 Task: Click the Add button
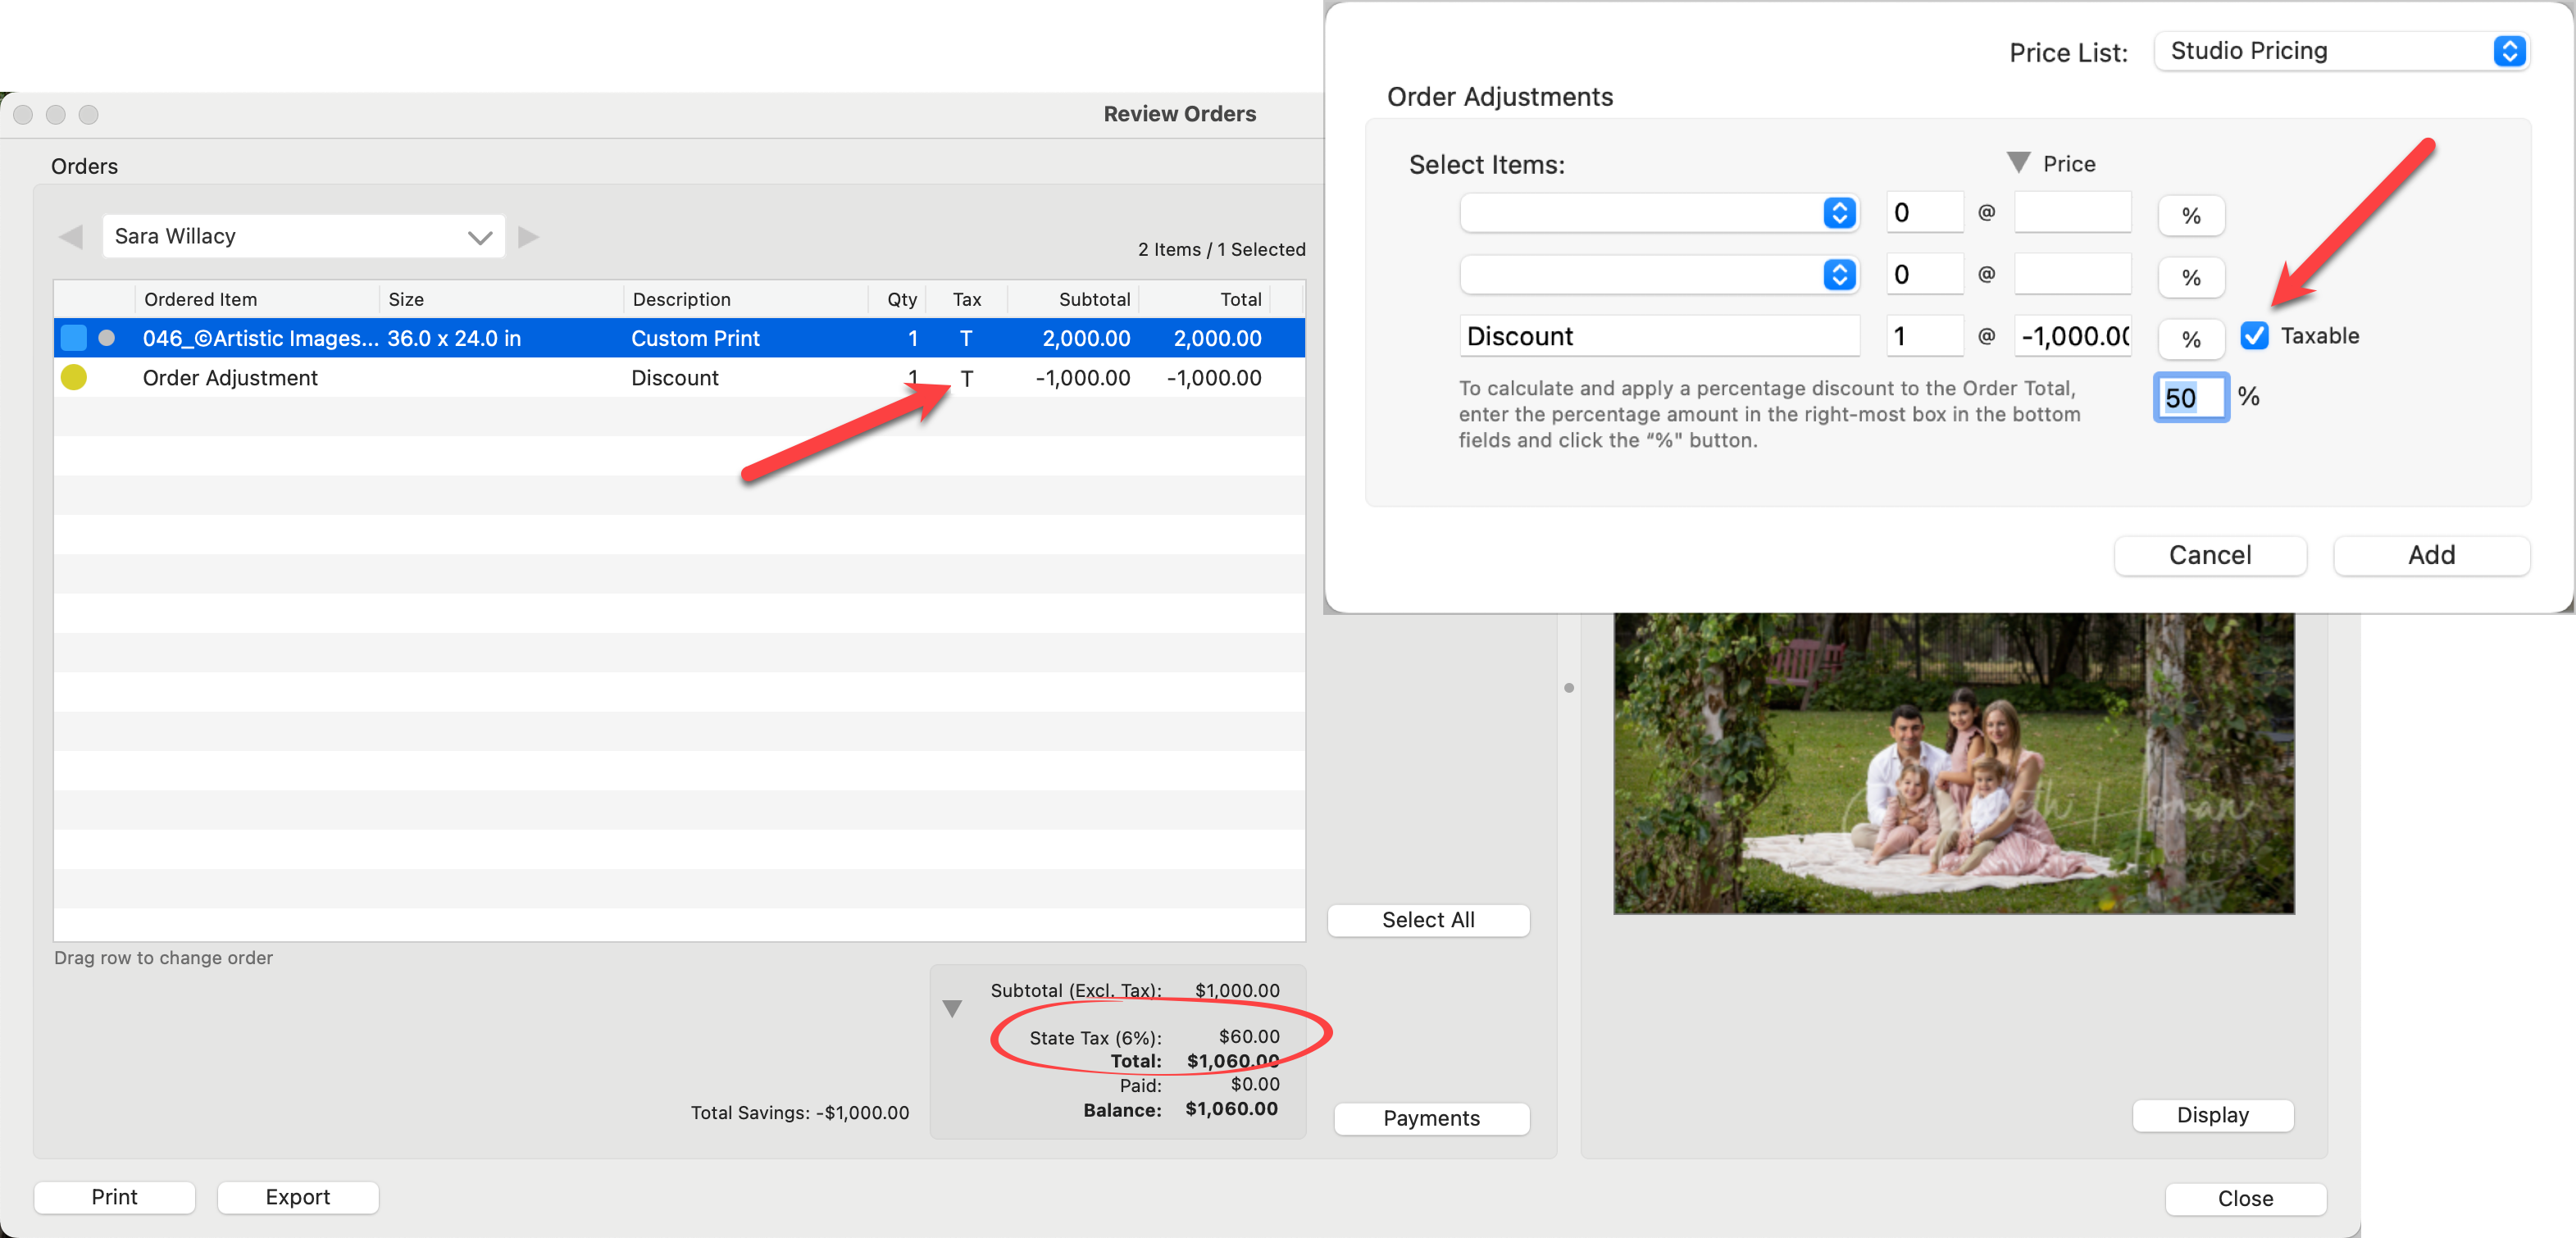click(2430, 555)
